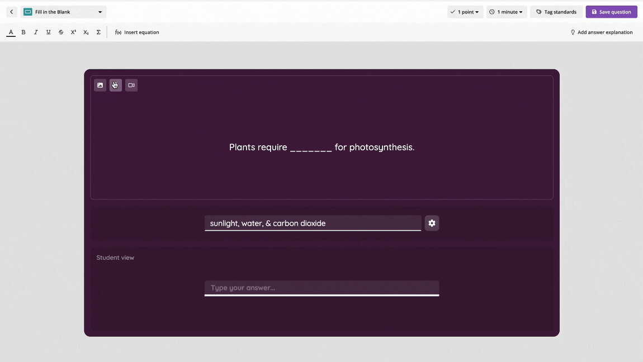Click the student view answer box
This screenshot has height=362, width=643.
322,288
